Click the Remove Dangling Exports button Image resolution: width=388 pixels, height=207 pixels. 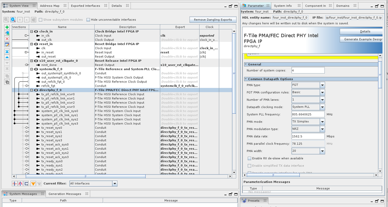tap(213, 20)
